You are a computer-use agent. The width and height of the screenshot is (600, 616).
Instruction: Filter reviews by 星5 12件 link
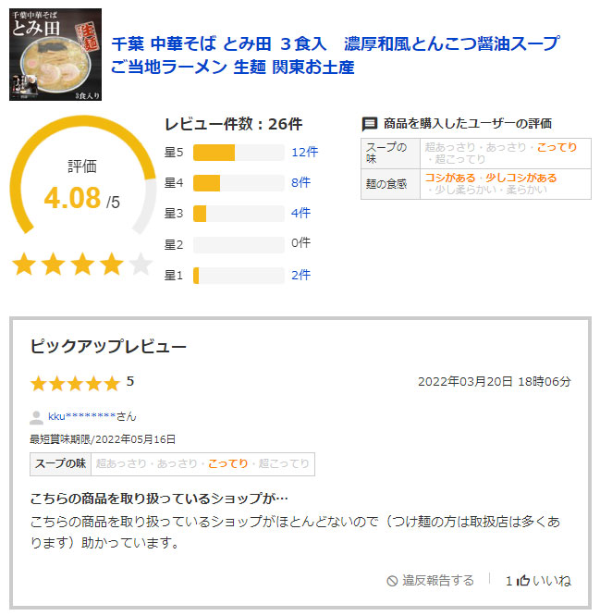305,152
